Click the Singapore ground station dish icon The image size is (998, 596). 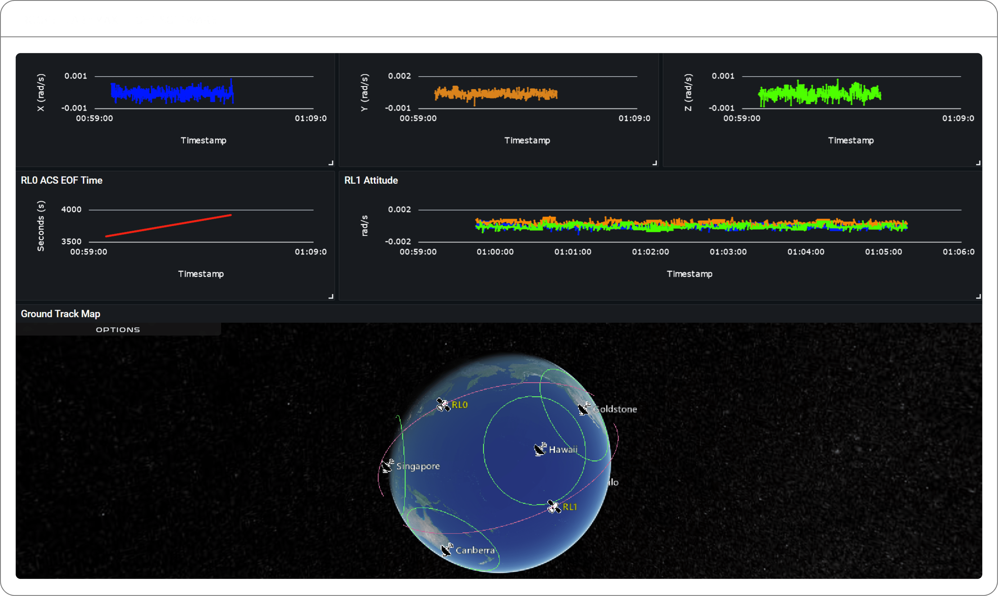[x=388, y=466]
